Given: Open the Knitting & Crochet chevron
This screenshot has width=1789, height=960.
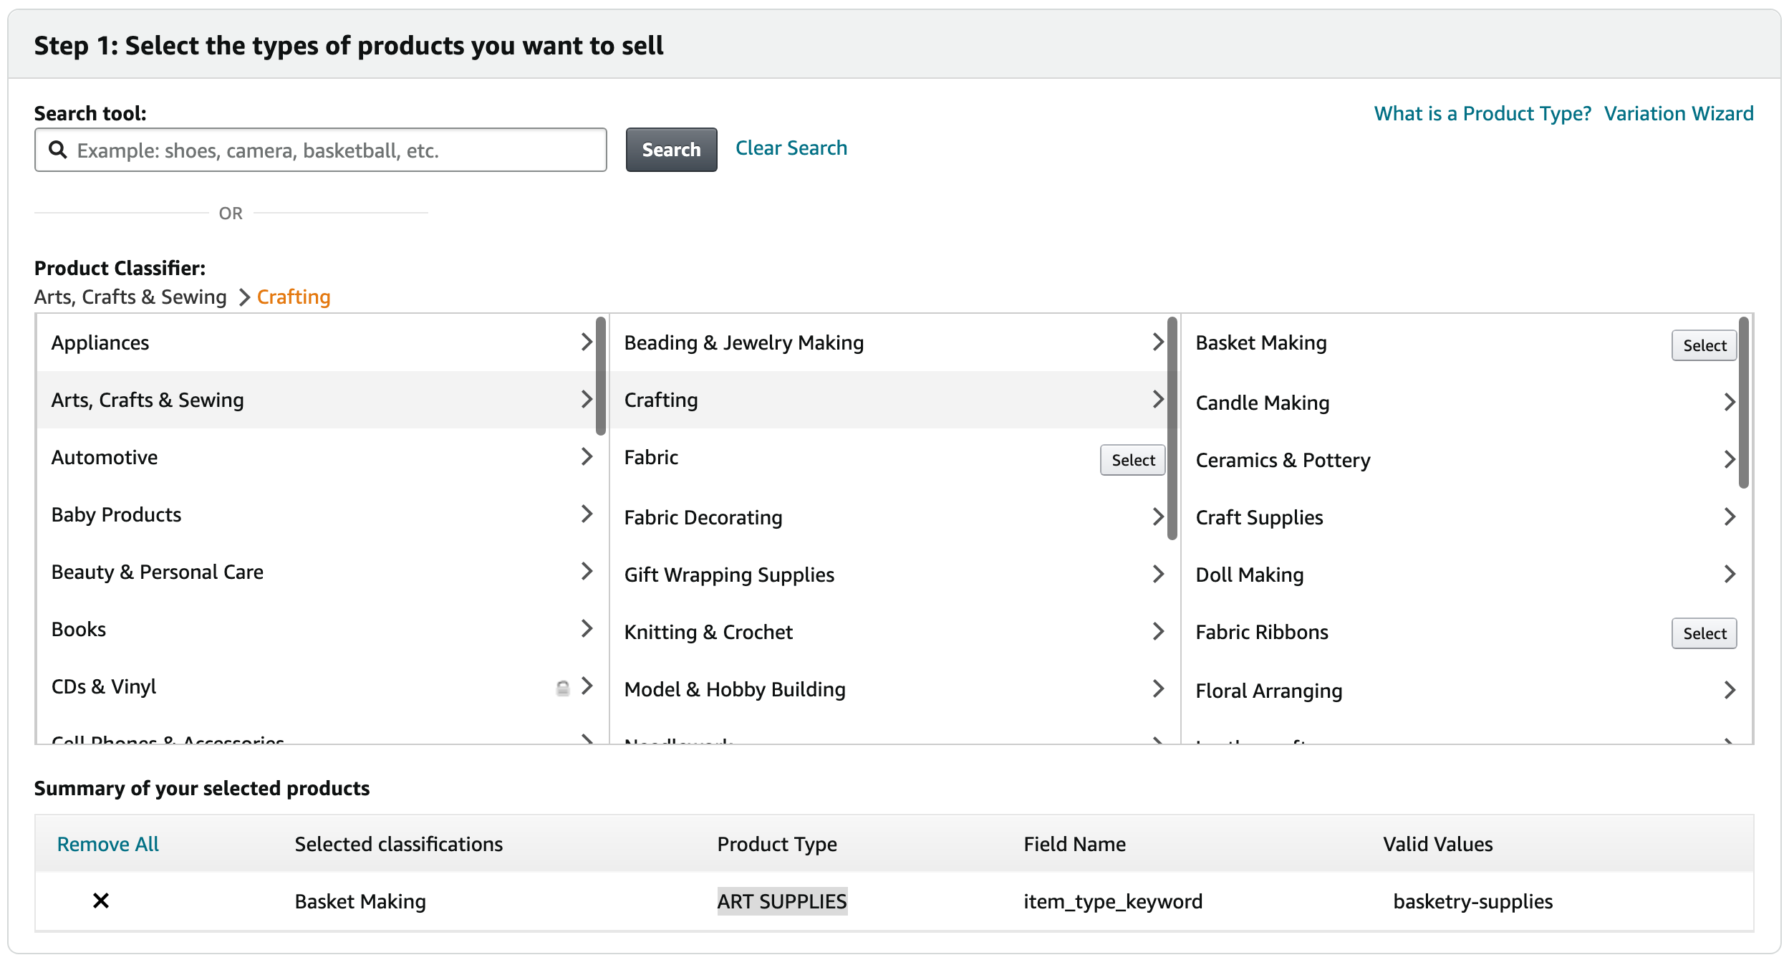Looking at the screenshot, I should tap(1158, 631).
